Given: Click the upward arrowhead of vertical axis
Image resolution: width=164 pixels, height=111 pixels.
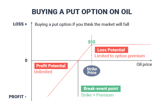Looking at the screenshot, I should click(32, 23).
